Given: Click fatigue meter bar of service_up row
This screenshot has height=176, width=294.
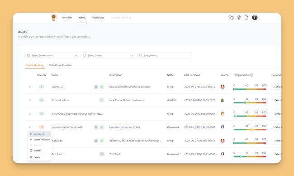Looking at the screenshot, I should click(250, 89).
